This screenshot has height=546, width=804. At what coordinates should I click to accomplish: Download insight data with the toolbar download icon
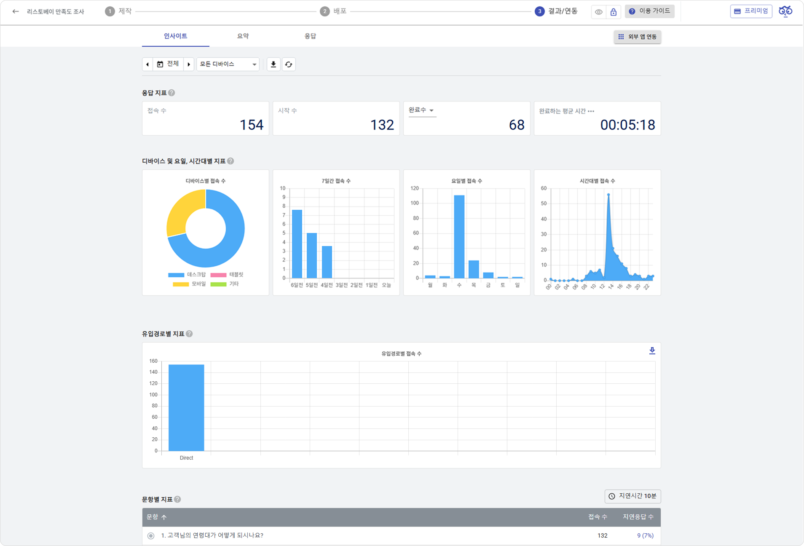click(x=273, y=64)
